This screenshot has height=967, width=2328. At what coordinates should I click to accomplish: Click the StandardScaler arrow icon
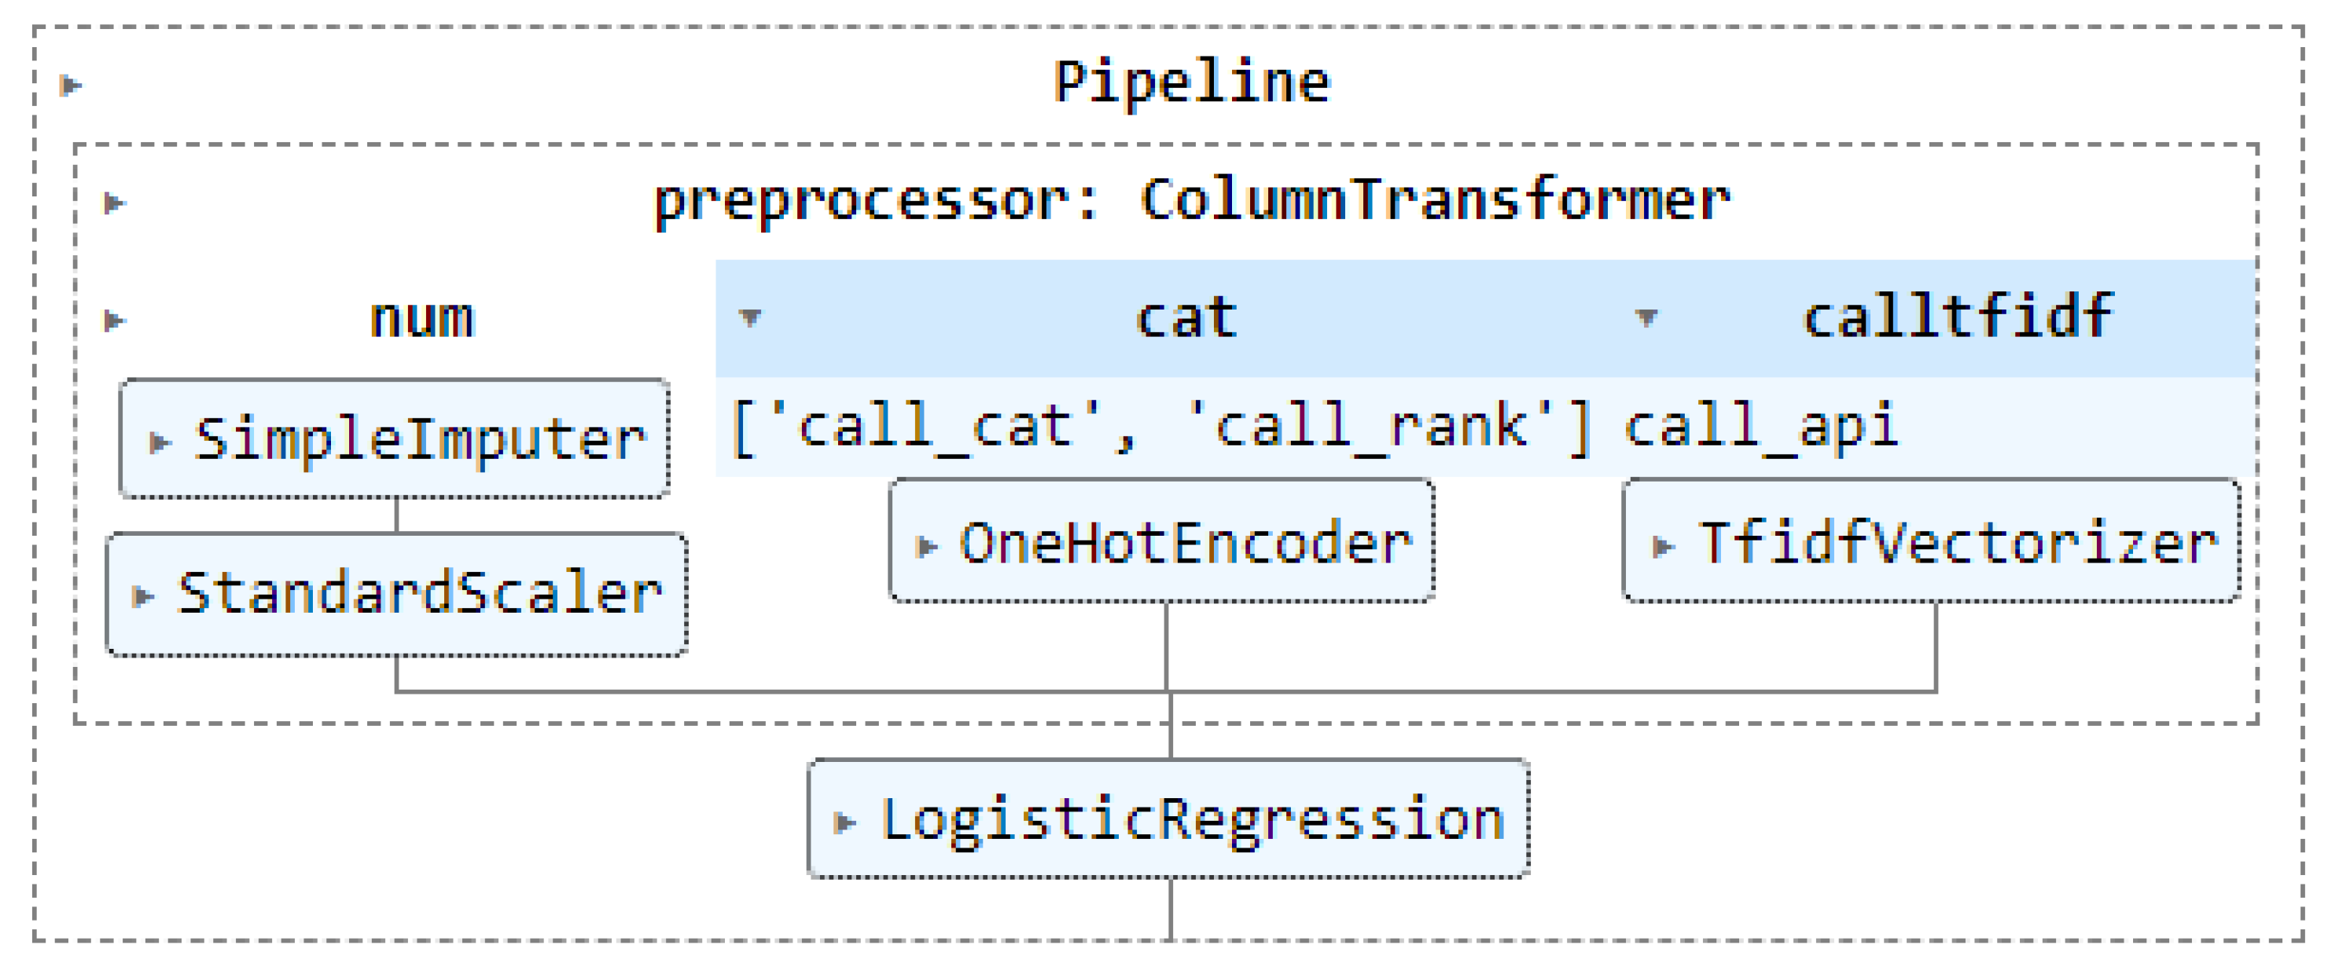[143, 596]
